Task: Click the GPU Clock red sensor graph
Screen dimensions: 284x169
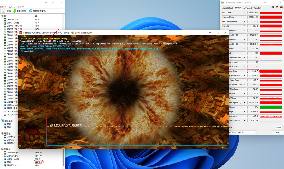Action: point(271,12)
